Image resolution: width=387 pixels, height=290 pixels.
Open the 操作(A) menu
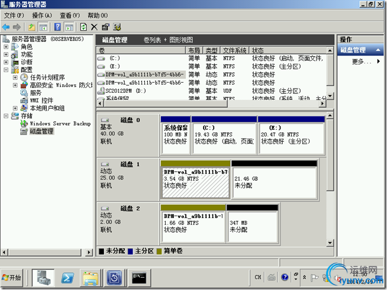pos(41,15)
